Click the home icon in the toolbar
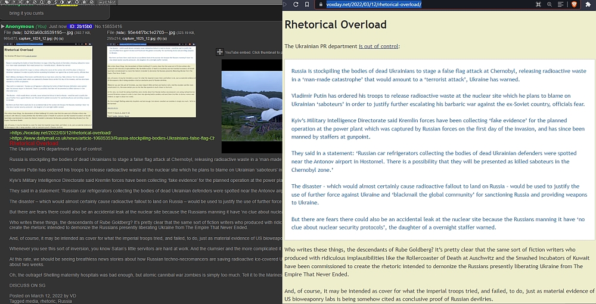 pyautogui.click(x=85, y=2)
